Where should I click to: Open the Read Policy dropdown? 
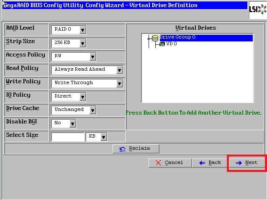click(x=87, y=70)
